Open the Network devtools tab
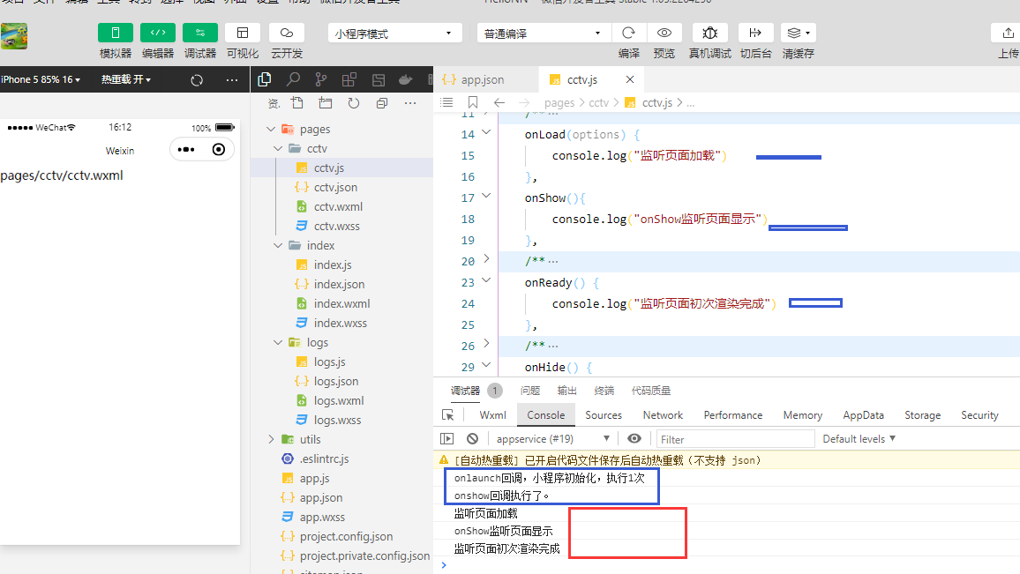Viewport: 1020px width, 574px height. 663,414
